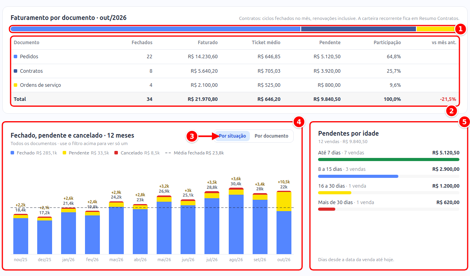This screenshot has height=276, width=470.
Task: Click the dashed Média fechada legend marker
Action: tap(168, 153)
